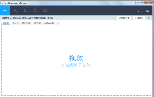Click the 拖放 drop zone text
Image resolution: width=154 pixels, height=97 pixels.
pyautogui.click(x=76, y=58)
